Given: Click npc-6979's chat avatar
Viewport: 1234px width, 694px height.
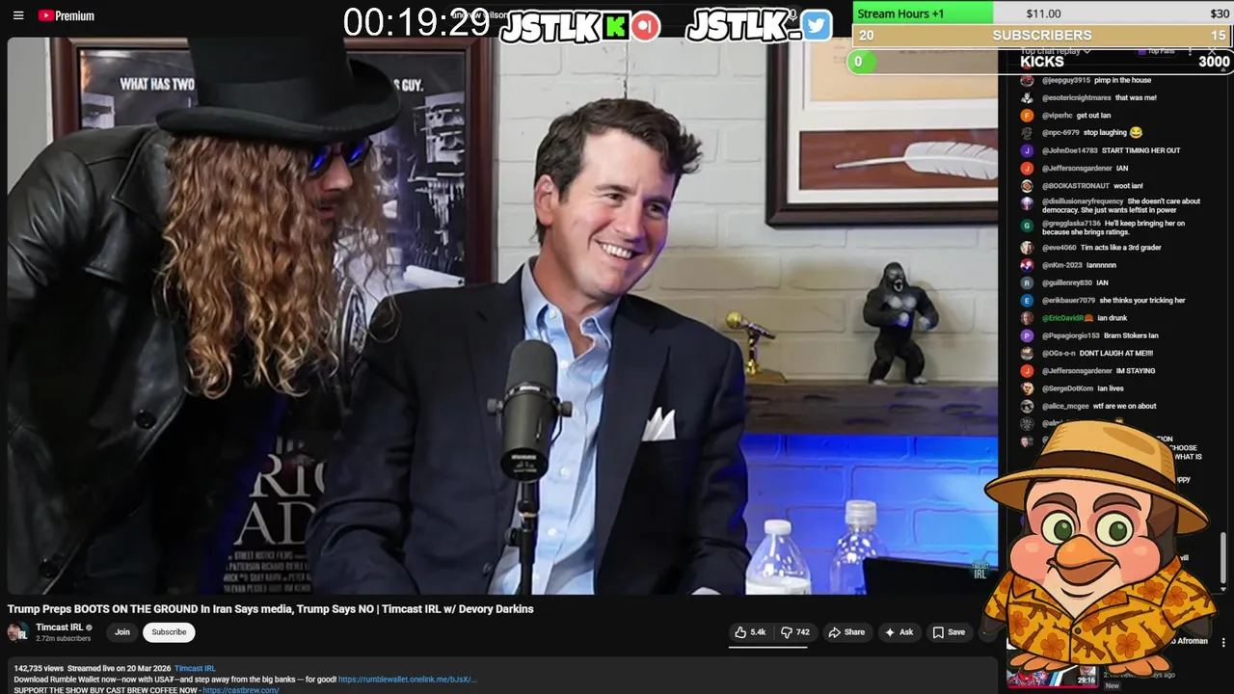Looking at the screenshot, I should pos(1027,133).
